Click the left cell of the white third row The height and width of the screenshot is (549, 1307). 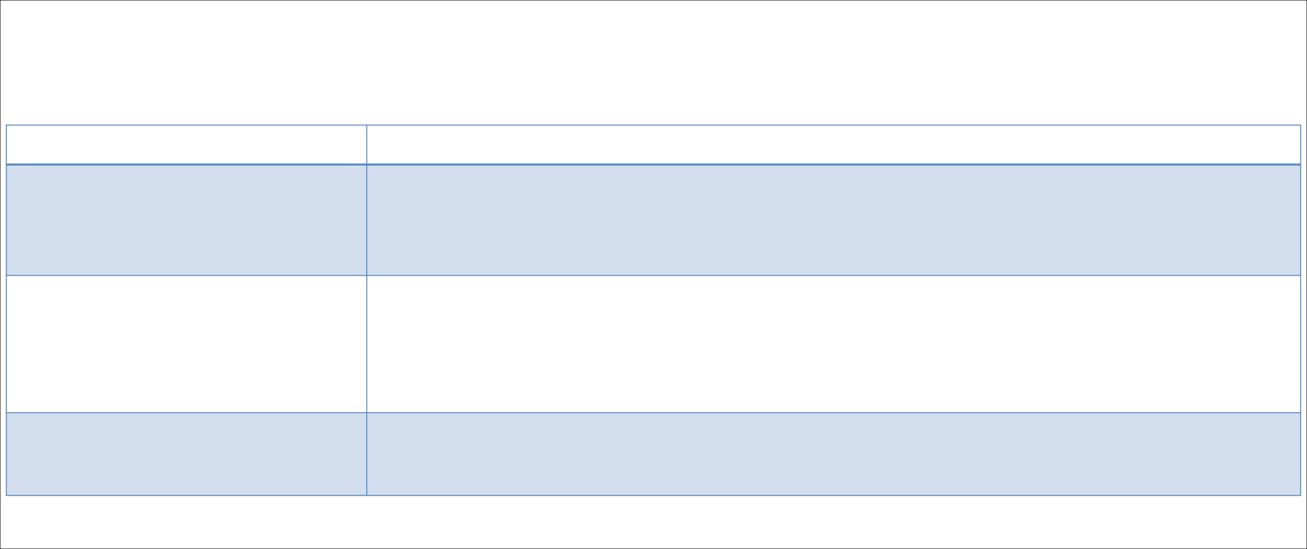(x=186, y=344)
